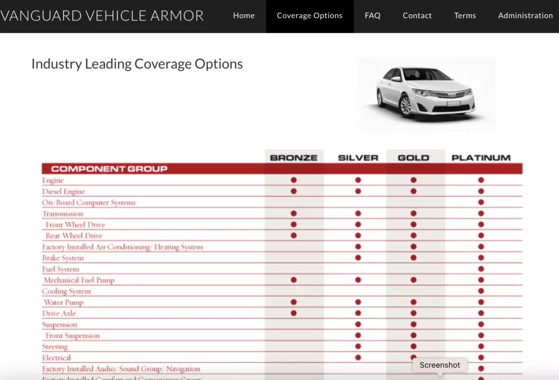Click the Engine row label
The width and height of the screenshot is (559, 380).
[53, 180]
